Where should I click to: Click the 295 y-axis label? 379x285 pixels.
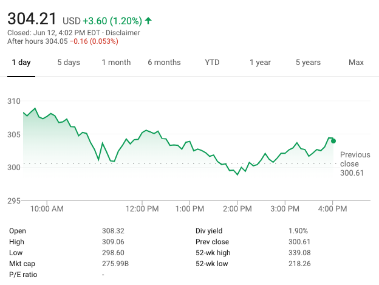click(x=14, y=201)
